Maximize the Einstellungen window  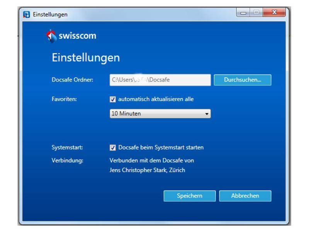pos(256,12)
